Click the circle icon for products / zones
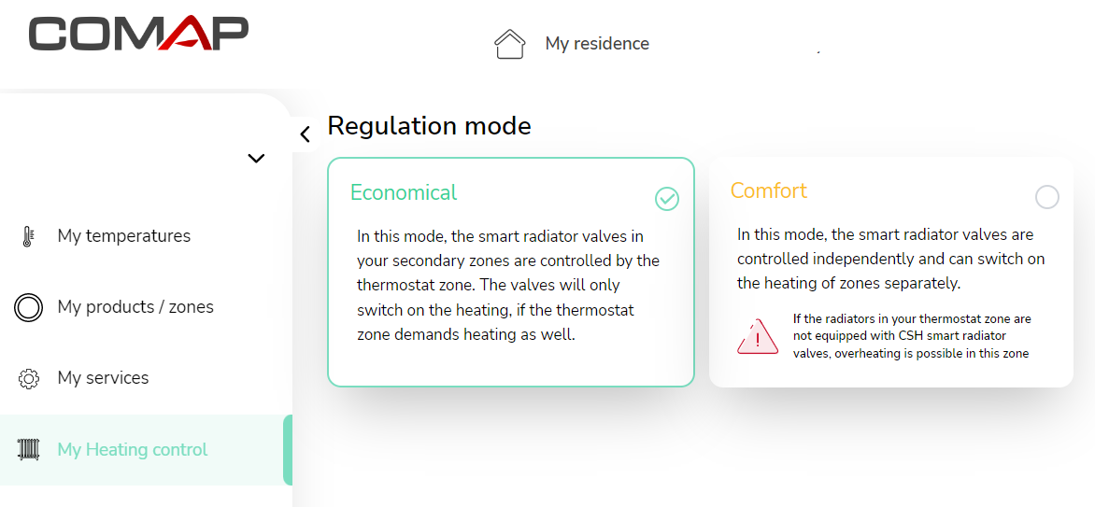Image resolution: width=1095 pixels, height=507 pixels. 29,307
